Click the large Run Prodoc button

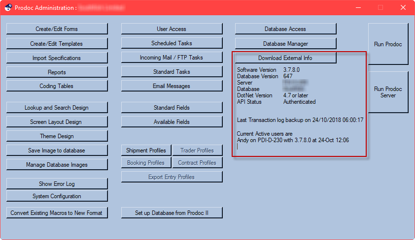tap(388, 44)
